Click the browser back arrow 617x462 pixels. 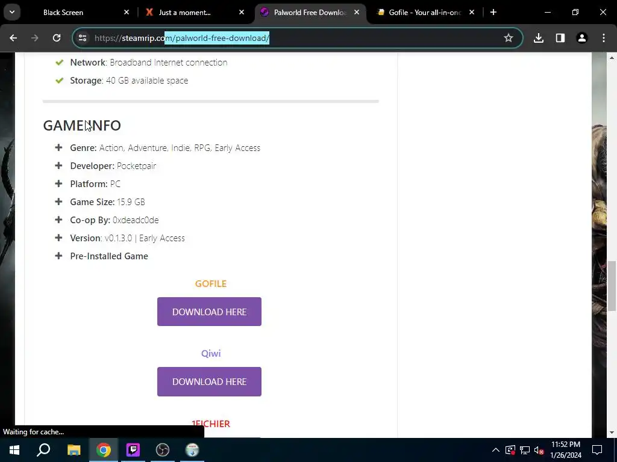pos(13,38)
